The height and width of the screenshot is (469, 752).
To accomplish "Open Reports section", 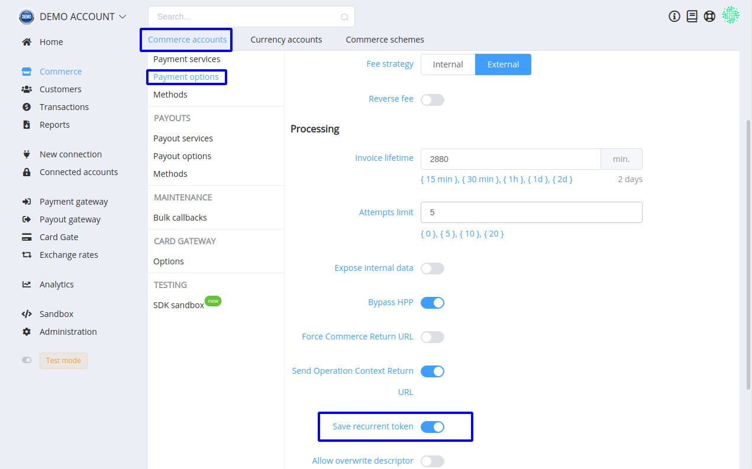I will (54, 125).
